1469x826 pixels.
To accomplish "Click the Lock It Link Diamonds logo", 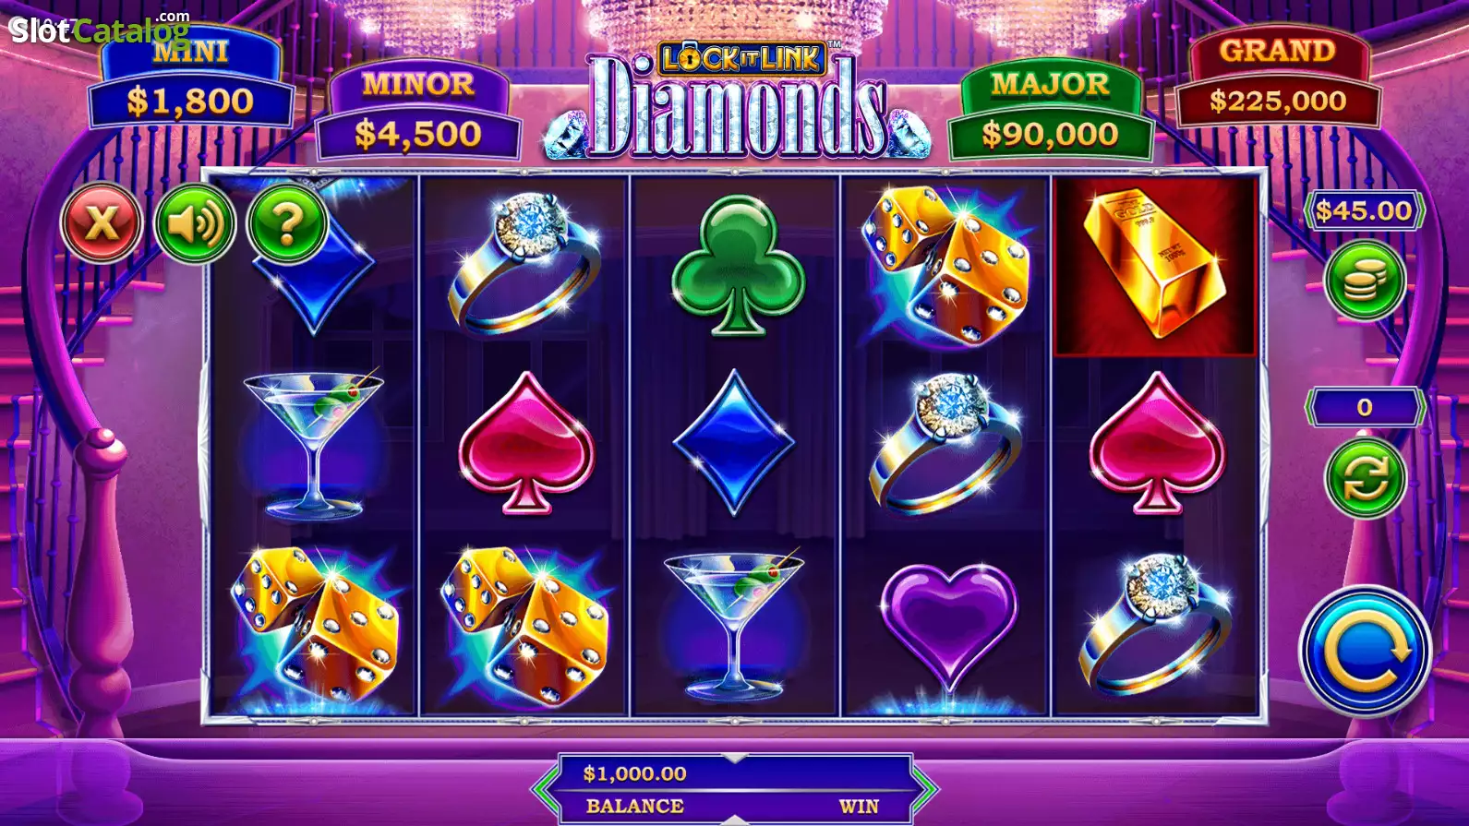I will 737,103.
